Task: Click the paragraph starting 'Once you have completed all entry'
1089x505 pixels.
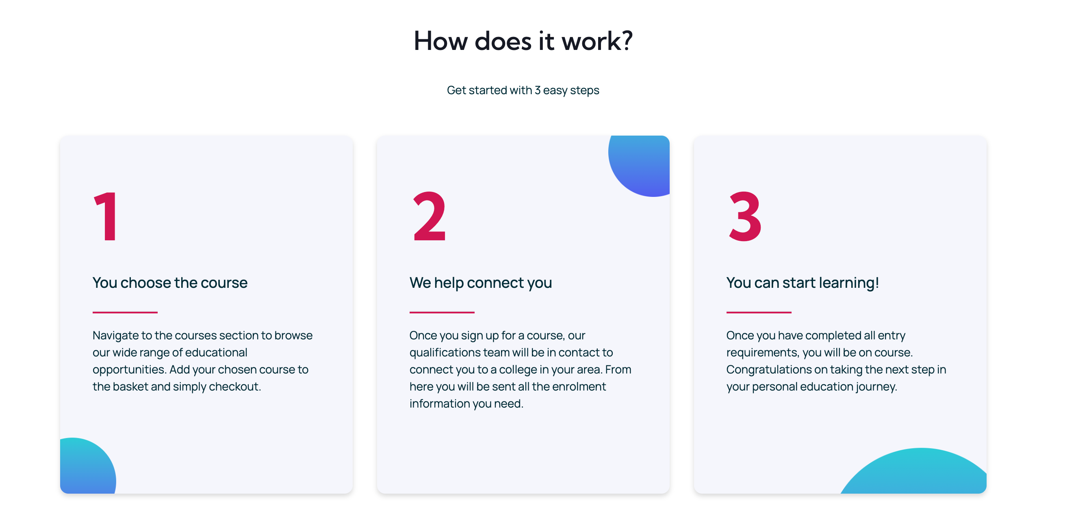Action: (836, 360)
